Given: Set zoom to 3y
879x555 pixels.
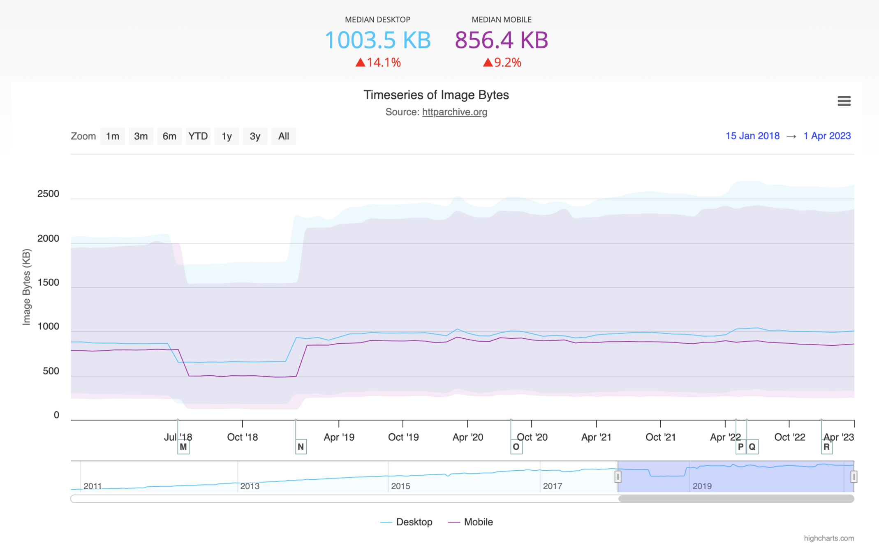Looking at the screenshot, I should pos(255,136).
